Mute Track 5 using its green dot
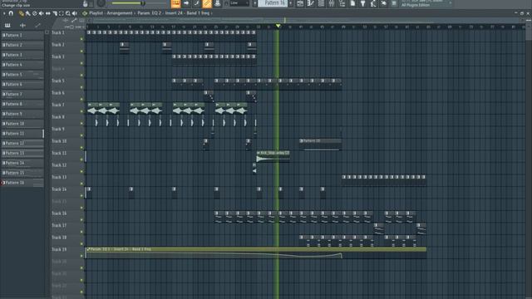 (81, 87)
